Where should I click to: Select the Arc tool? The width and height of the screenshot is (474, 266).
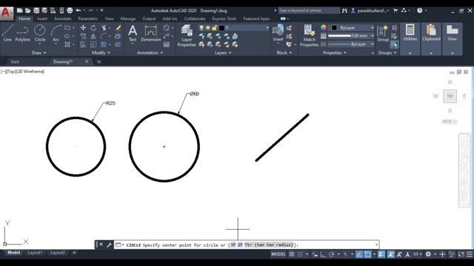tap(56, 33)
